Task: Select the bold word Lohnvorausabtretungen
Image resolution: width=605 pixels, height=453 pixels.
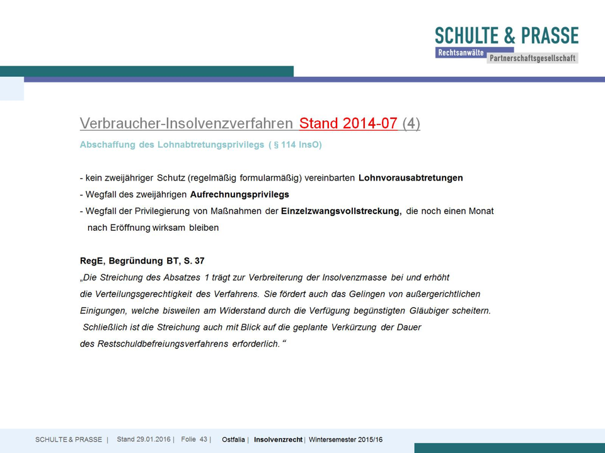Action: pos(410,178)
